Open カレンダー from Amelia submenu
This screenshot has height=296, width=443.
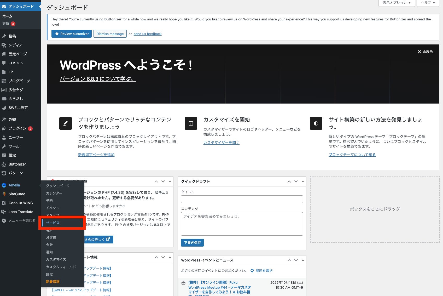click(x=54, y=193)
